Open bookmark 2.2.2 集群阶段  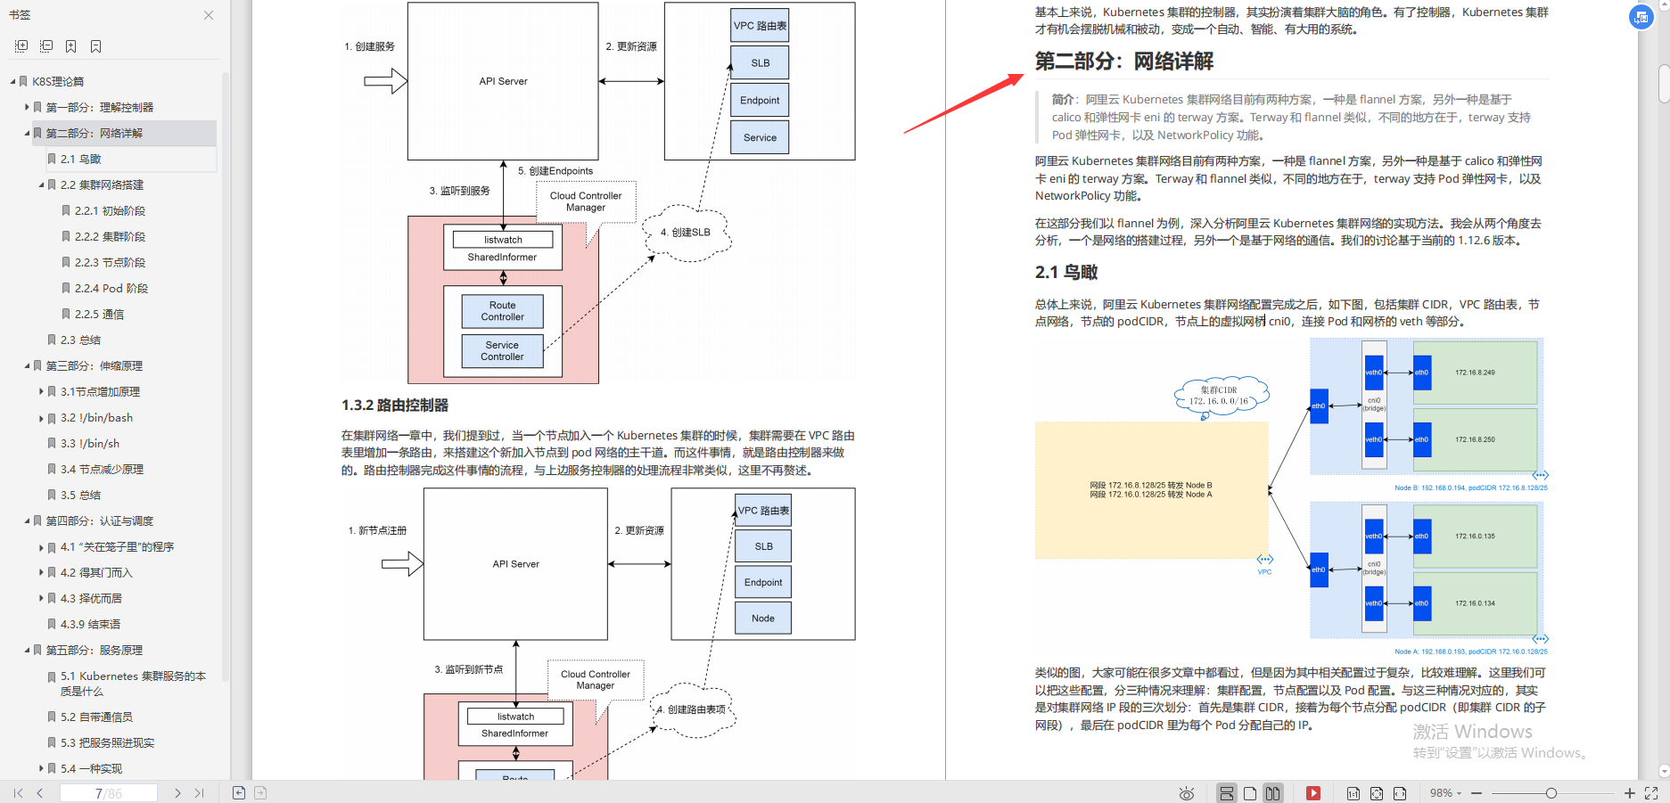[x=110, y=236]
